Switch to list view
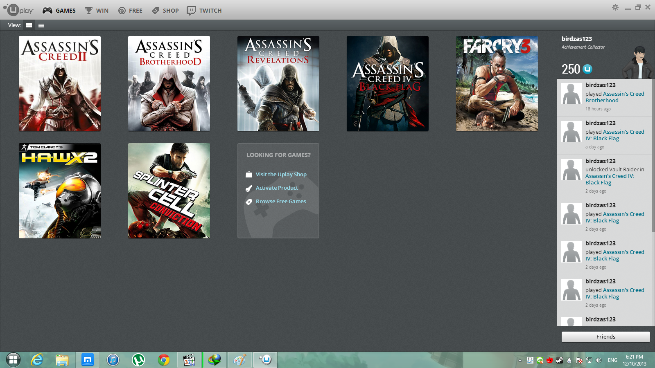The image size is (655, 368). coord(41,25)
